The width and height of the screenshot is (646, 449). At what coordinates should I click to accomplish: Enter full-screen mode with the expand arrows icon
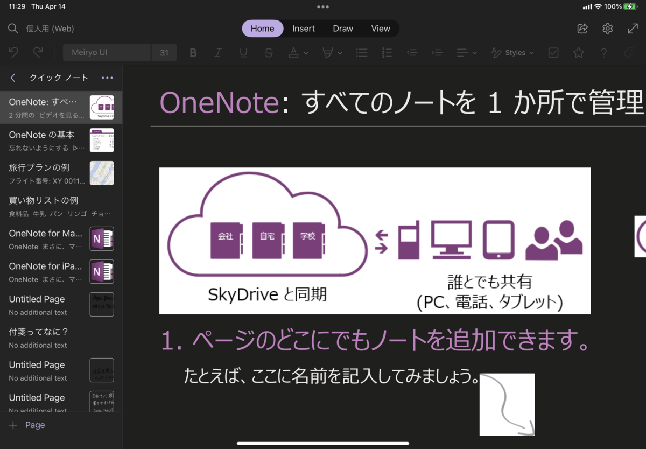(633, 29)
